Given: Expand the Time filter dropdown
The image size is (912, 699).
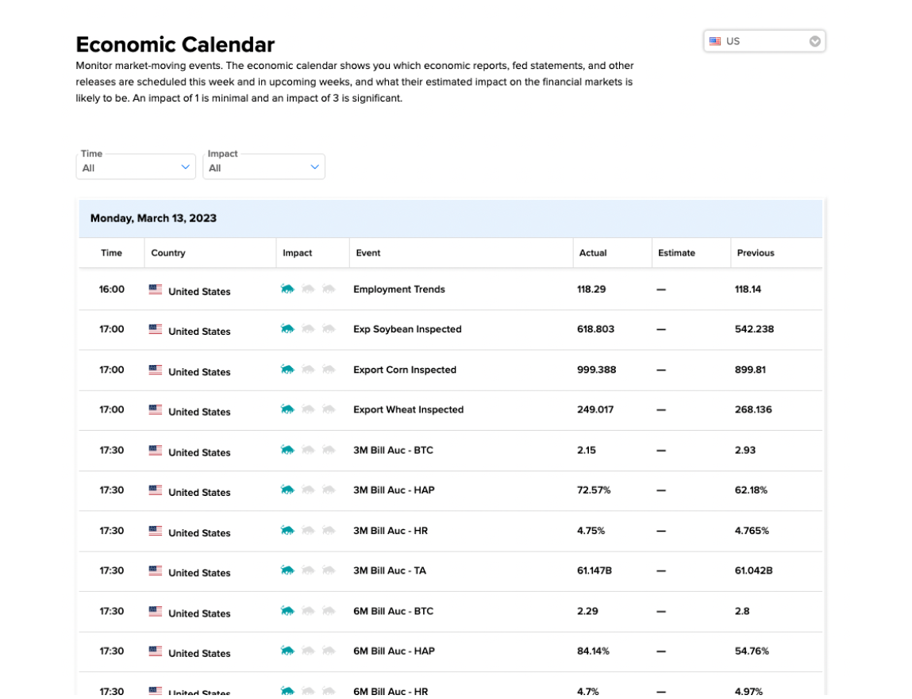Looking at the screenshot, I should click(136, 167).
